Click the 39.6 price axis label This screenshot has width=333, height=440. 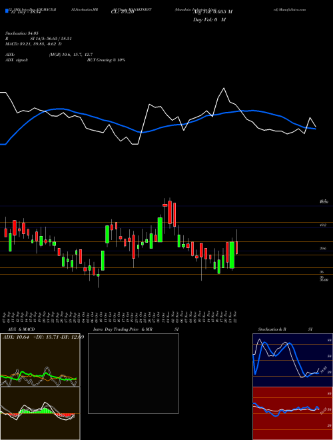(323, 249)
